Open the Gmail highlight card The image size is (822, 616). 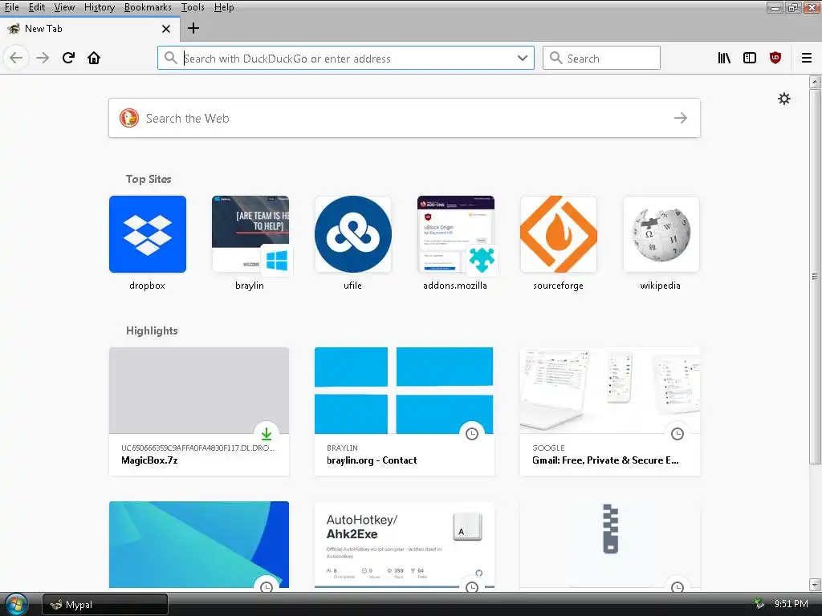coord(610,411)
